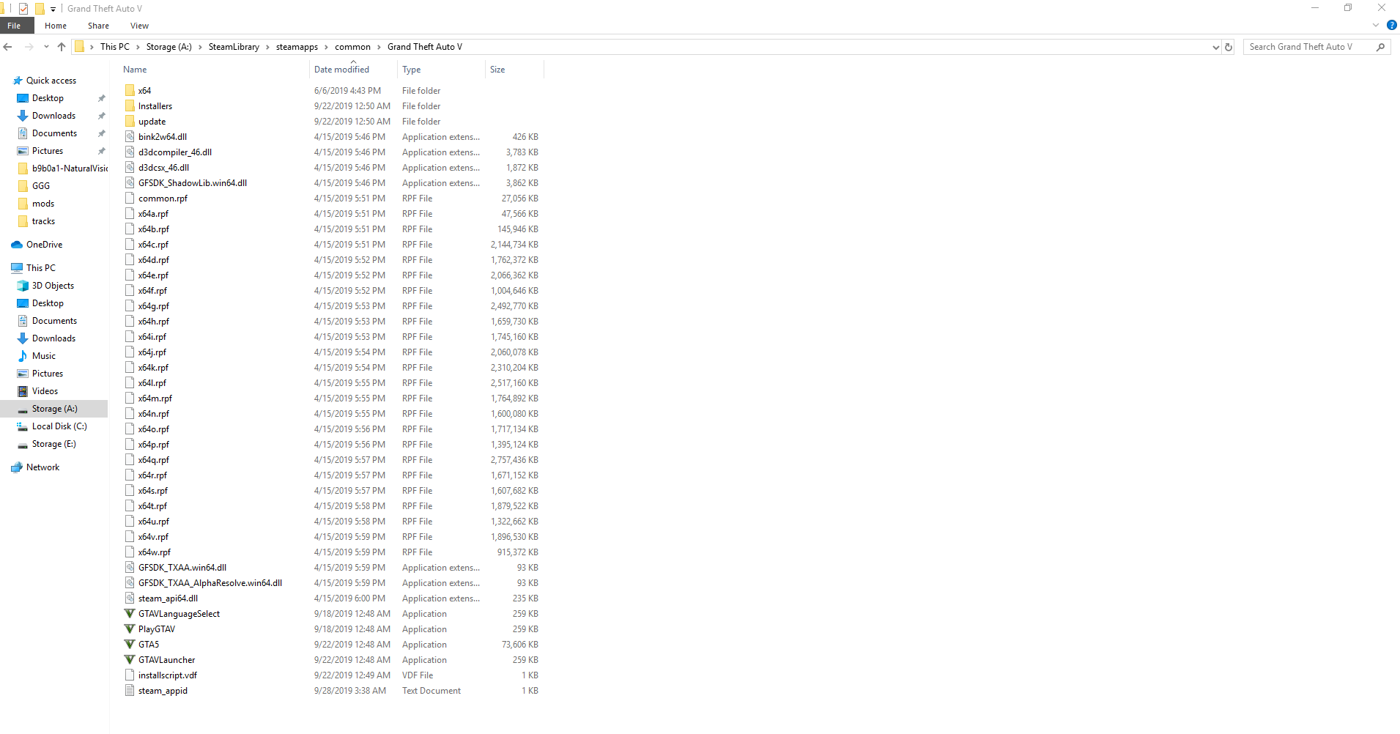Image resolution: width=1400 pixels, height=734 pixels.
Task: Select the Music note icon in sidebar
Action: pos(23,356)
